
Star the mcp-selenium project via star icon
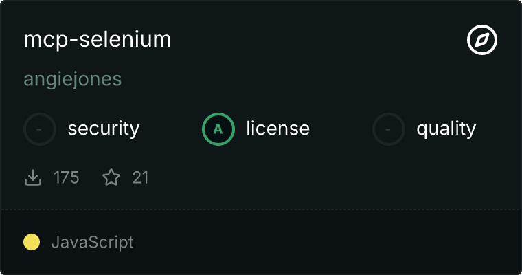point(111,178)
